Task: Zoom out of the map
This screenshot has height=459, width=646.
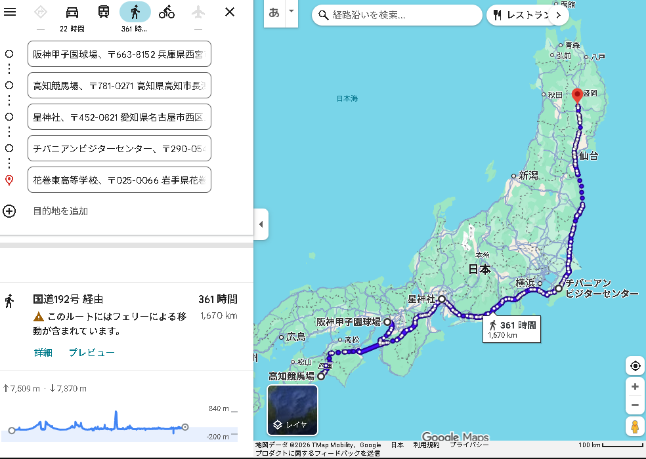Action: pyautogui.click(x=634, y=405)
